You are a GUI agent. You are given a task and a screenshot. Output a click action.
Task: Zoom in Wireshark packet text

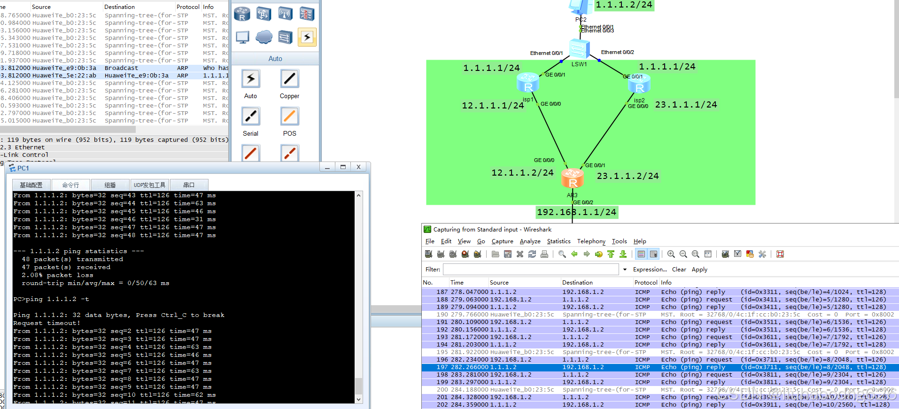pyautogui.click(x=671, y=254)
